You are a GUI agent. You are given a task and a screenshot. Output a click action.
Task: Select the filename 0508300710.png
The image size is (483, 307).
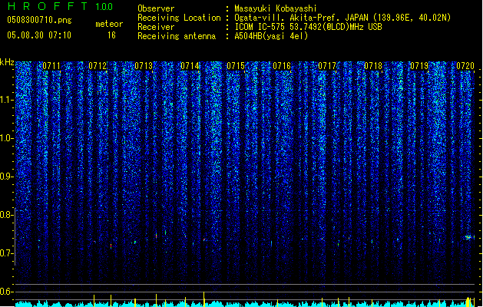39,20
